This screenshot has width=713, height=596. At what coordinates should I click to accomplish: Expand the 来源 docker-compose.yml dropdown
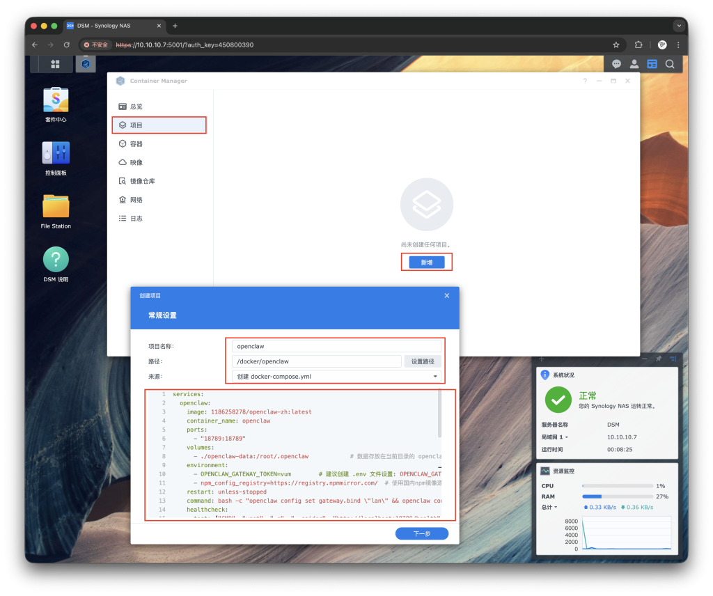pos(435,377)
